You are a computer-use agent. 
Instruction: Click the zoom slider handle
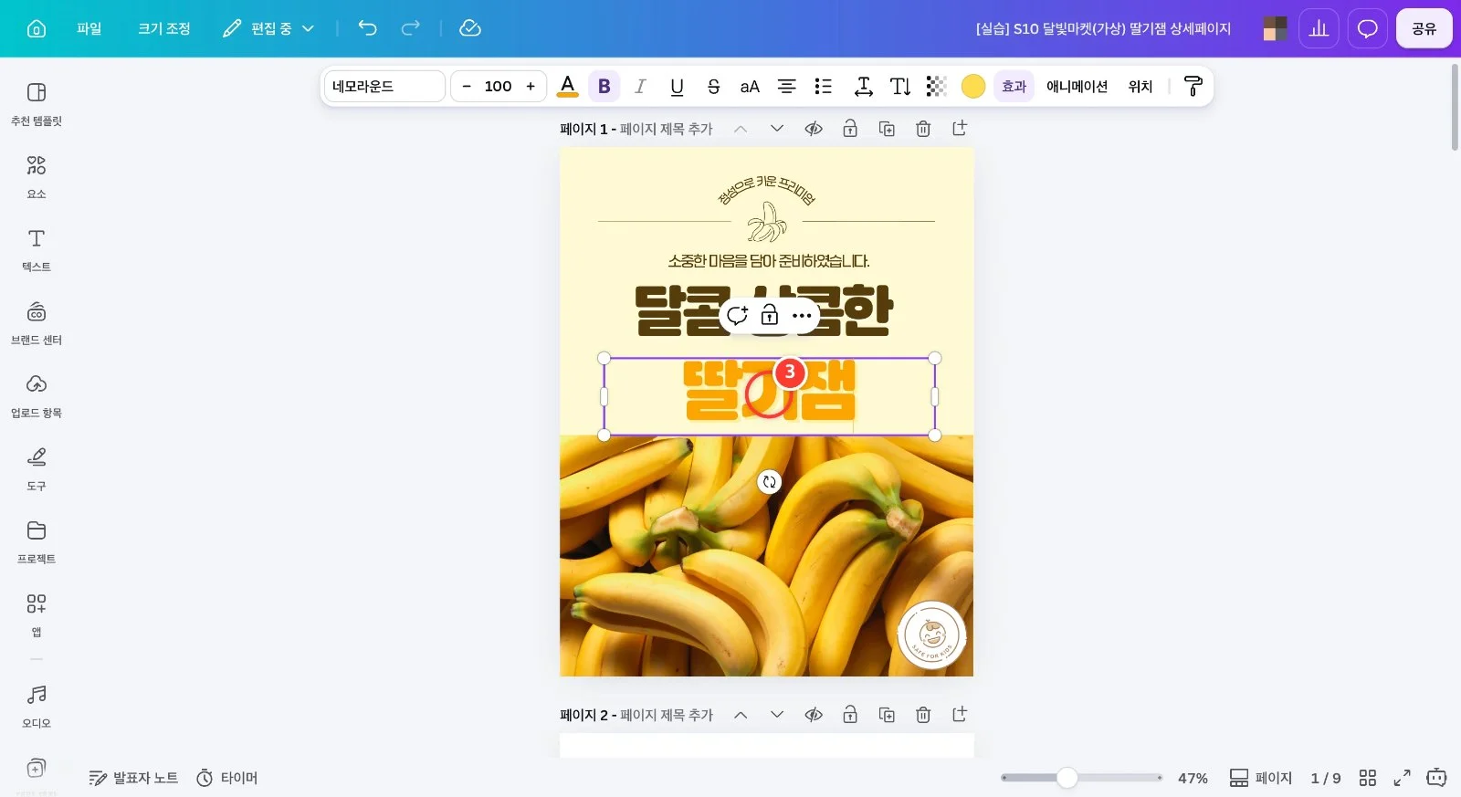click(1067, 778)
